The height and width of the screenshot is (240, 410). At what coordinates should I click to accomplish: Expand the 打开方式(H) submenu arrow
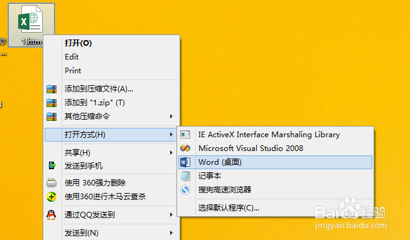(171, 135)
